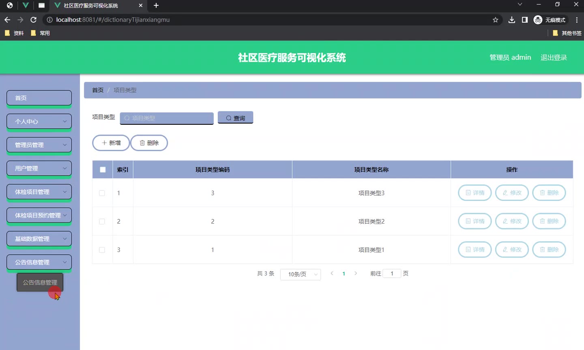This screenshot has height=350, width=584.
Task: Click 退出登录 to log out
Action: coord(554,58)
